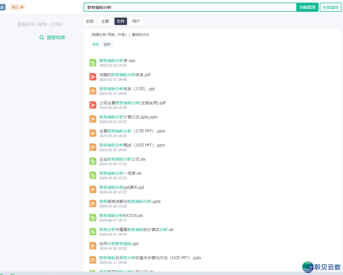This screenshot has height=275, width=343.
Task: Click the PPT icon for 财务指标分析ppt课件.ppt
Action: pos(93,189)
